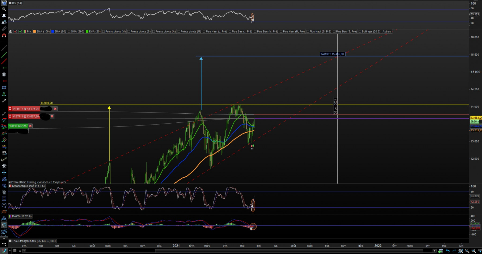Screen dimensions: 482x254
Task: Click the blue undo arrow
Action: pyautogui.click(x=447, y=251)
